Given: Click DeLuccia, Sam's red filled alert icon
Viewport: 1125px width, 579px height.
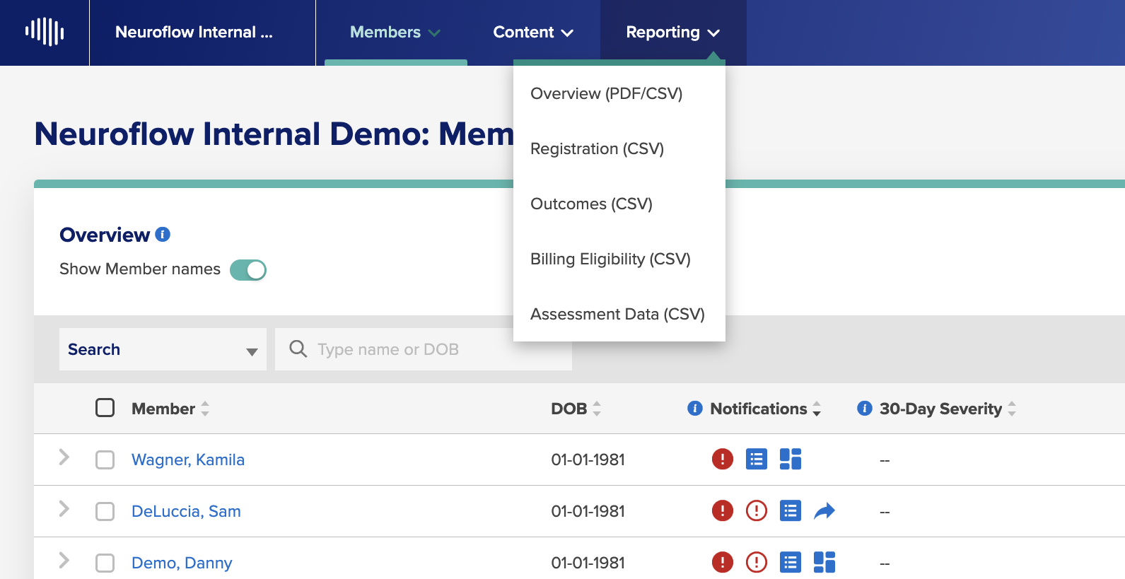Looking at the screenshot, I should point(722,510).
